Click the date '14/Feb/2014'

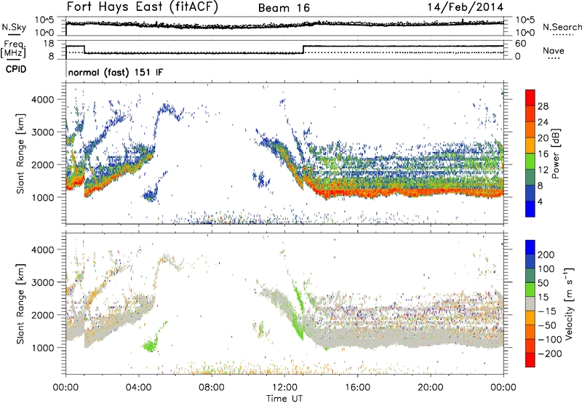[466, 7]
